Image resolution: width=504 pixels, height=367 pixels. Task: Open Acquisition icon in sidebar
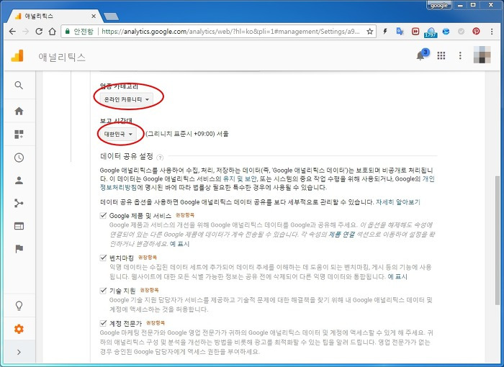19,203
